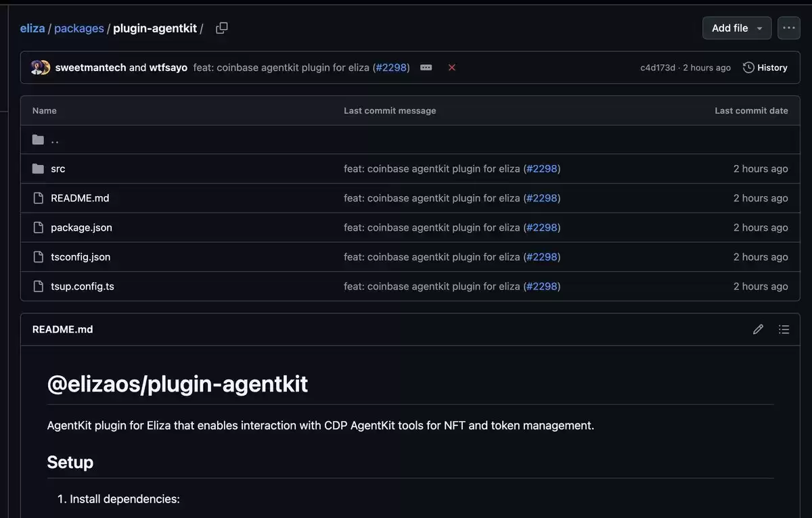
Task: Open tsconfig.json file
Action: coord(81,257)
